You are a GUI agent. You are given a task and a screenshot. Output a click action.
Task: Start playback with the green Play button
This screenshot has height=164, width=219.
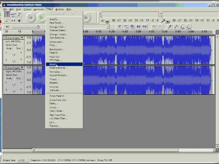point(42,18)
